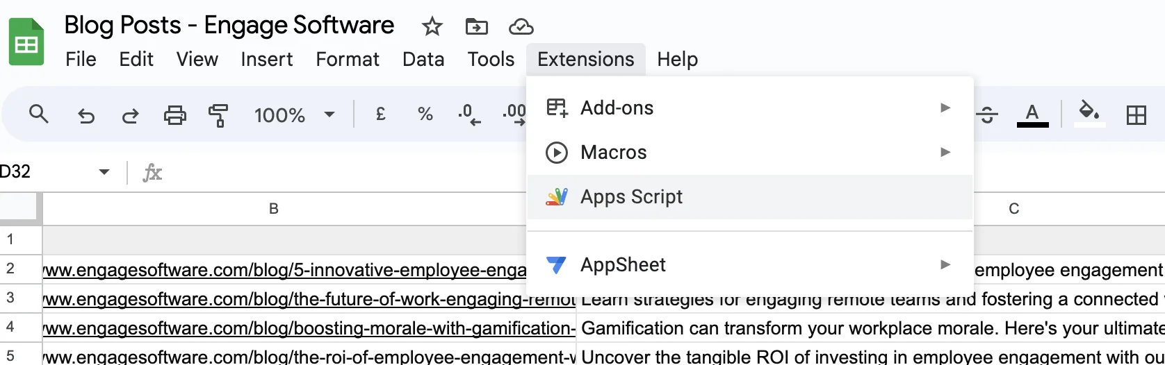Close the Extensions menu
Viewport: 1165px width, 365px height.
(x=586, y=60)
